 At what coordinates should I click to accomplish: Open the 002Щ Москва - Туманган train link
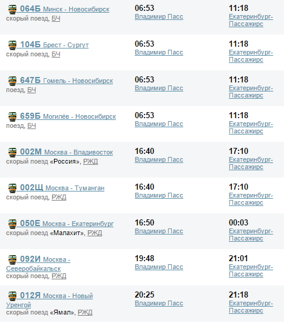pyautogui.click(x=62, y=188)
